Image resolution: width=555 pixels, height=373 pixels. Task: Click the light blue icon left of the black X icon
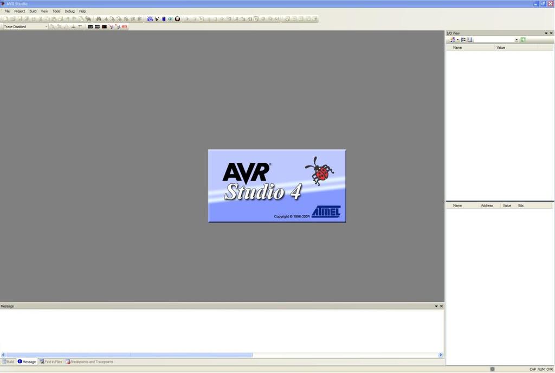click(x=150, y=19)
